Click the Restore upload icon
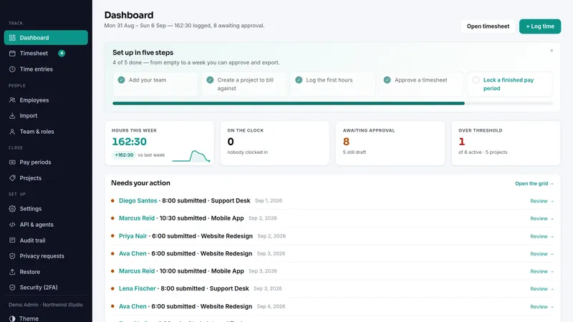573x322 pixels. (x=12, y=272)
